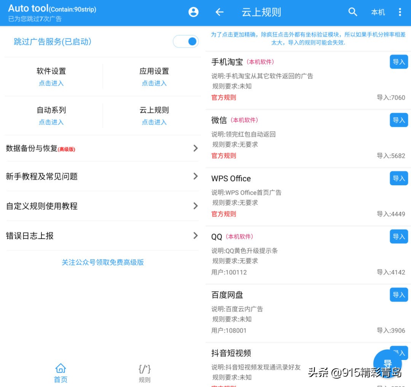Enter 软件设置 via 点击进入
Viewport: 411px width, 387px height.
(x=51, y=83)
